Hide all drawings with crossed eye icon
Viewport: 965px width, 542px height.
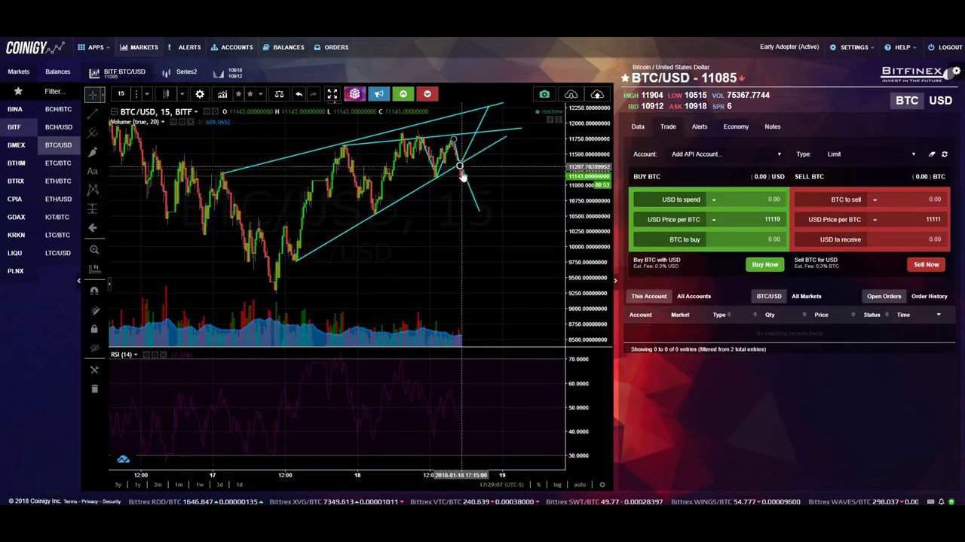(x=93, y=348)
